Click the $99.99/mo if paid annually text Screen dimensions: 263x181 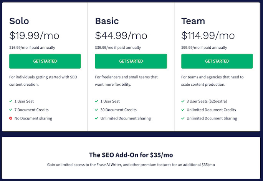[203, 48]
